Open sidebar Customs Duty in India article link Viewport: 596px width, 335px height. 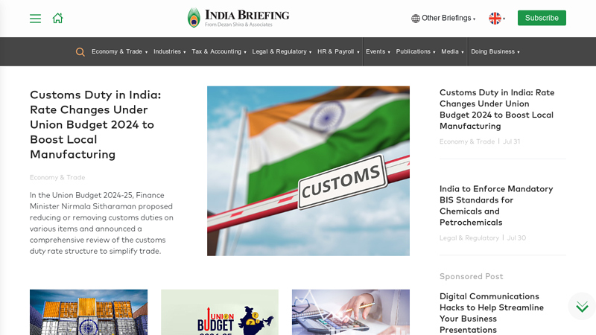pyautogui.click(x=497, y=109)
